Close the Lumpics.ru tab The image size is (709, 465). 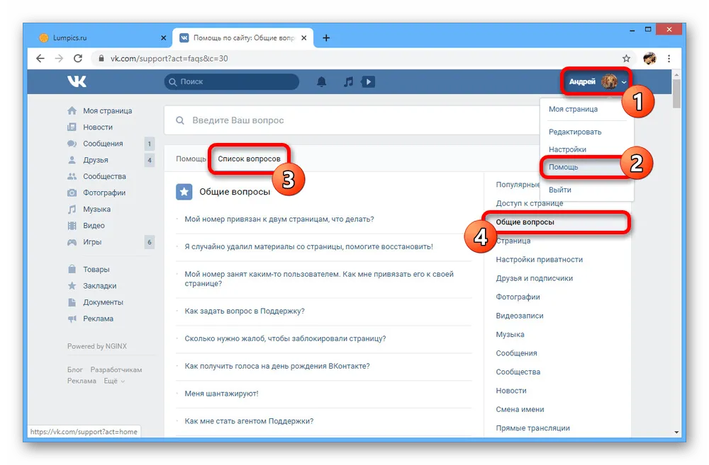click(164, 38)
